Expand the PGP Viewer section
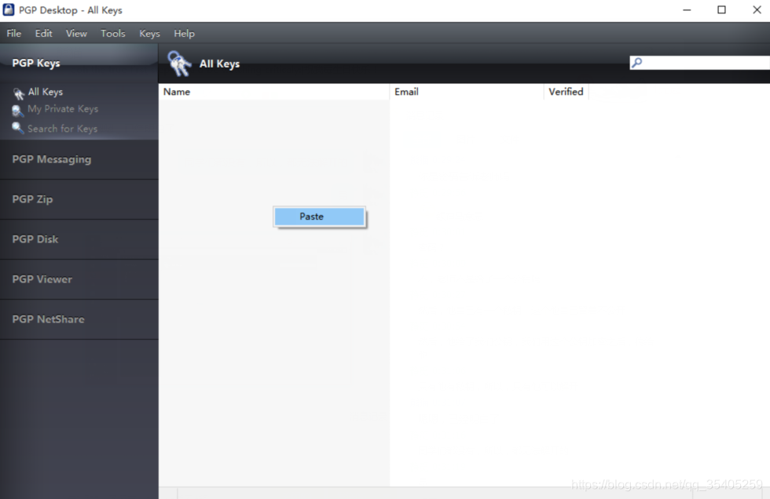770x499 pixels. click(x=79, y=279)
